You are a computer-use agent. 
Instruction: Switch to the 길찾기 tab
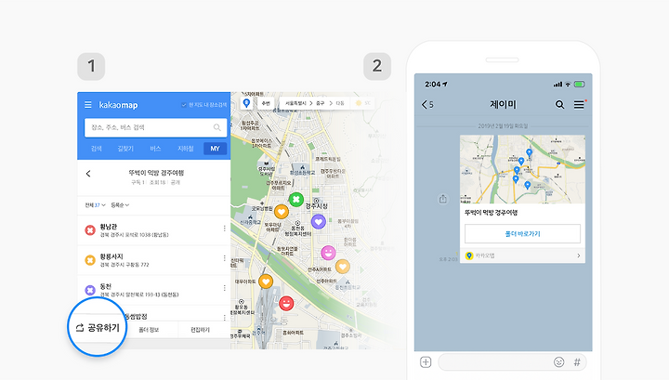(125, 149)
